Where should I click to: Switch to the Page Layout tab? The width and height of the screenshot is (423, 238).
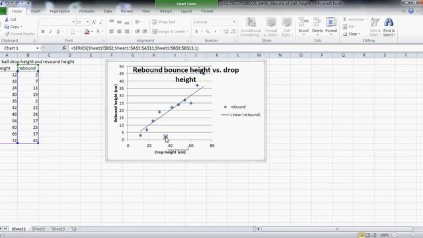coord(59,11)
